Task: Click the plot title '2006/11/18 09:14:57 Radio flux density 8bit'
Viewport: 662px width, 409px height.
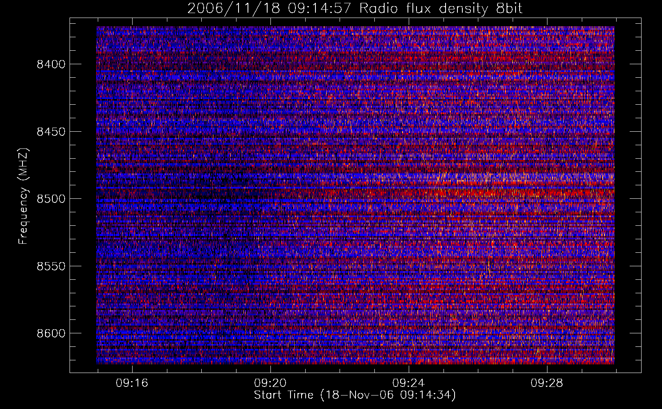Action: (x=355, y=9)
